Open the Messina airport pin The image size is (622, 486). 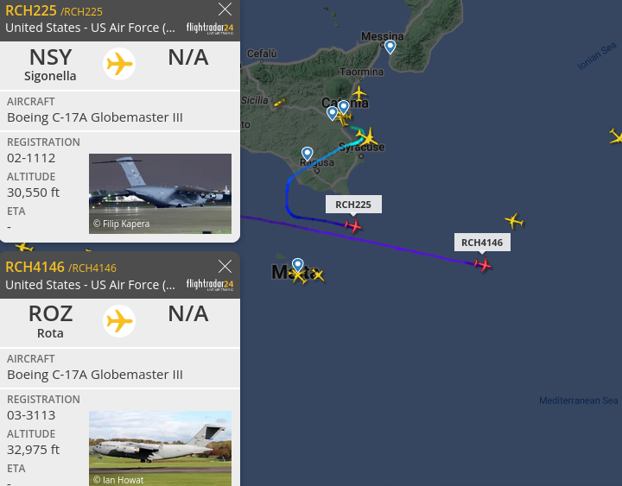390,47
